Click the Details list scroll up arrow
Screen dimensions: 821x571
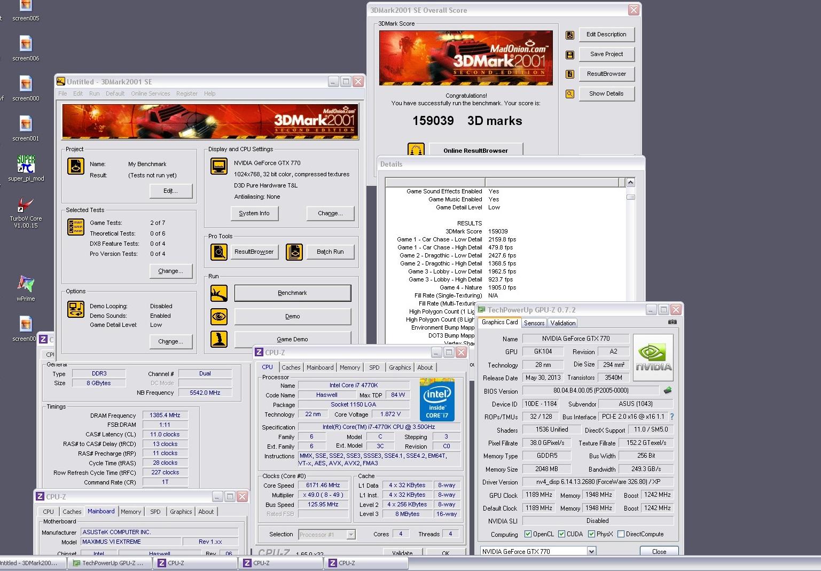[x=630, y=183]
